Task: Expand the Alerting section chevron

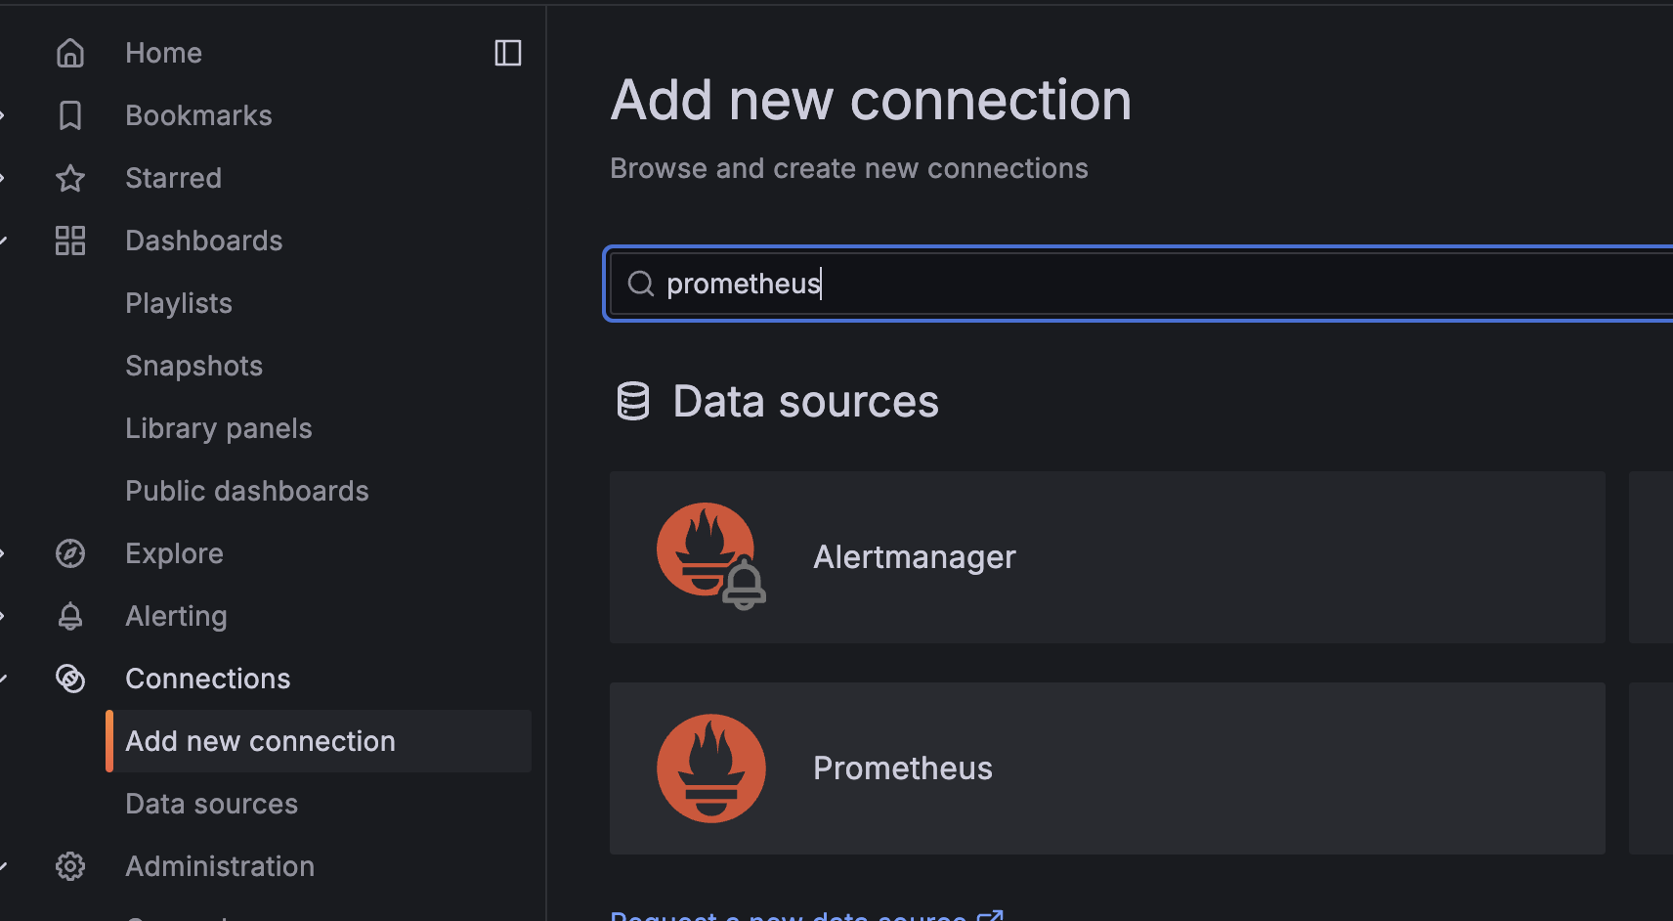Action: (3, 615)
